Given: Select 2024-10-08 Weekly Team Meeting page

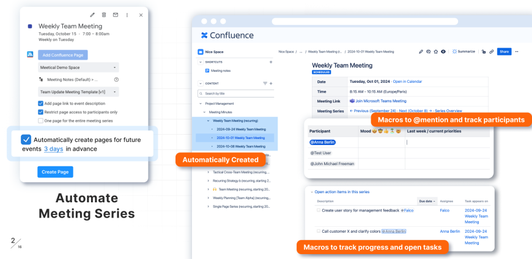Looking at the screenshot, I should 241,146.
